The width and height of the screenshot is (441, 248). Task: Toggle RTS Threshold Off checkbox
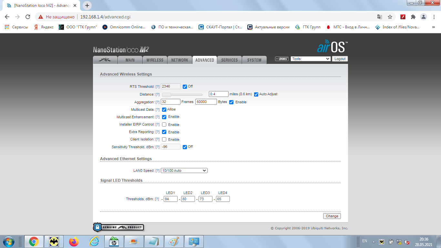pos(185,87)
